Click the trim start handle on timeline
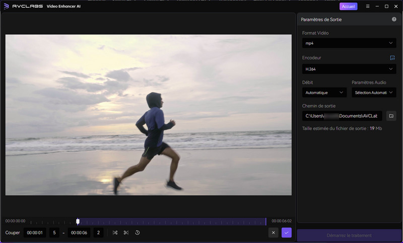This screenshot has height=243, width=403. tap(78, 221)
